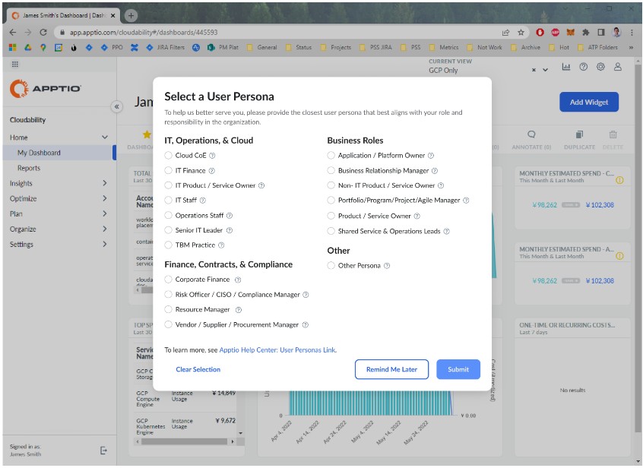Screen dimensions: 643x468
Task: Click the sign out icon beside James Smith
Action: 104,451
